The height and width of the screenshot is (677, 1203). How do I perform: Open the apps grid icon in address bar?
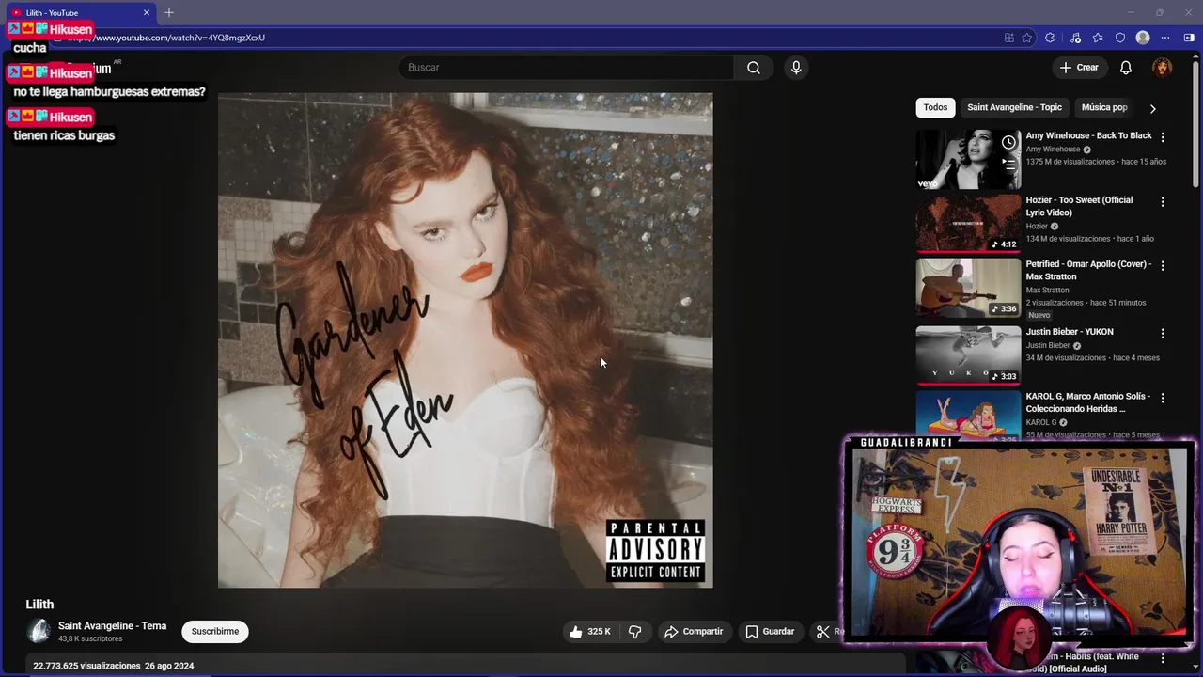1008,38
